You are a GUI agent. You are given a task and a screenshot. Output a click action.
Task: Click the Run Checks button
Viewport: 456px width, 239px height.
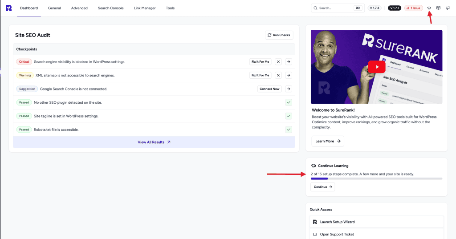[279, 35]
